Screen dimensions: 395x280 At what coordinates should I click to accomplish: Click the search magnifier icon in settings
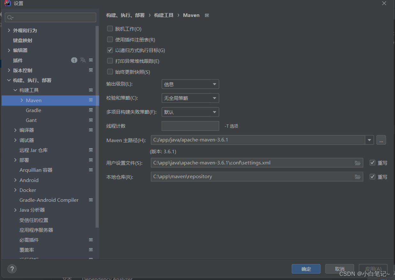coord(10,17)
